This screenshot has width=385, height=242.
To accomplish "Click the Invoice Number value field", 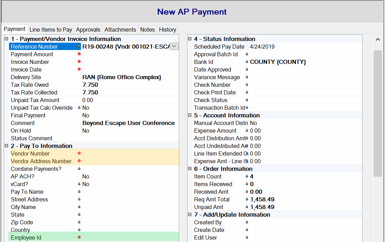I will tap(130, 62).
